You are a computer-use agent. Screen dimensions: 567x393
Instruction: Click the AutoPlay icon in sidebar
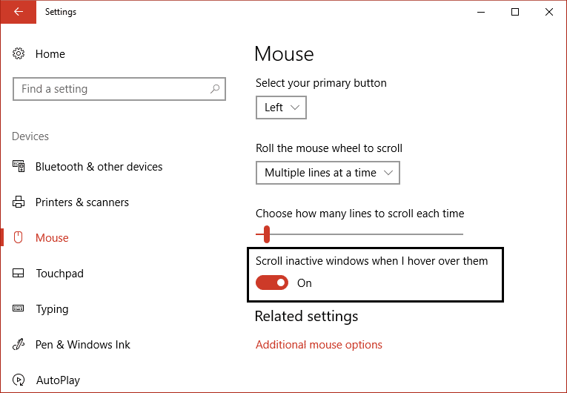click(x=19, y=380)
